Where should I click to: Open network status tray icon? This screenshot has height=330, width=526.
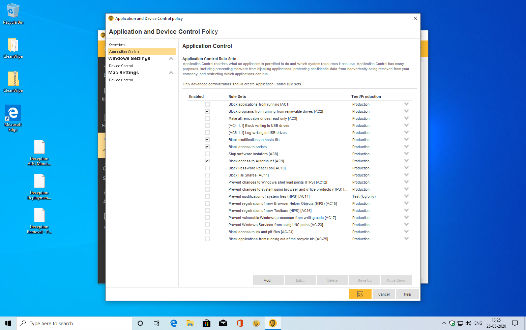(x=460, y=323)
